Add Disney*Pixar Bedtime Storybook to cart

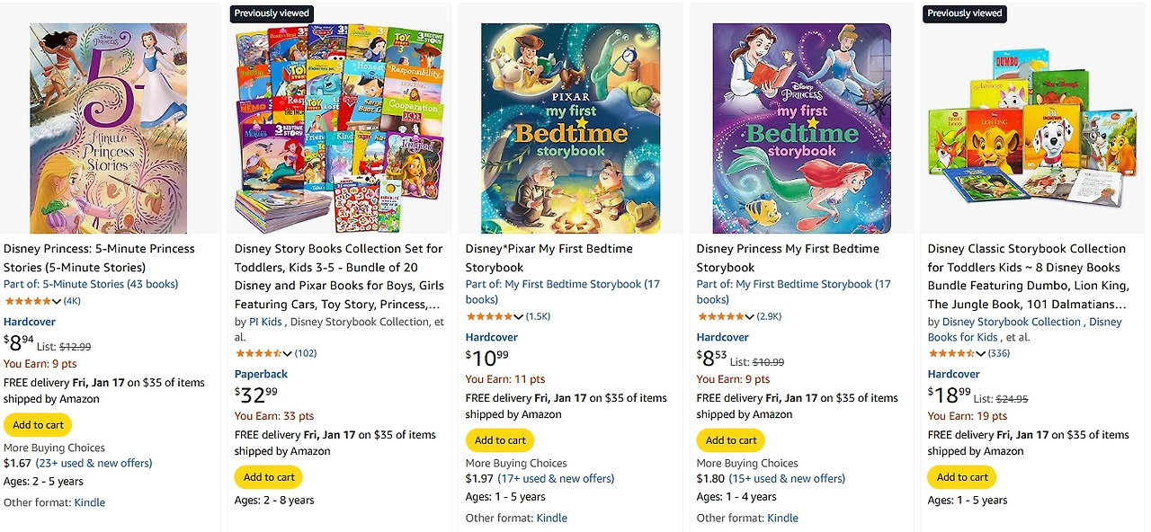pos(500,440)
